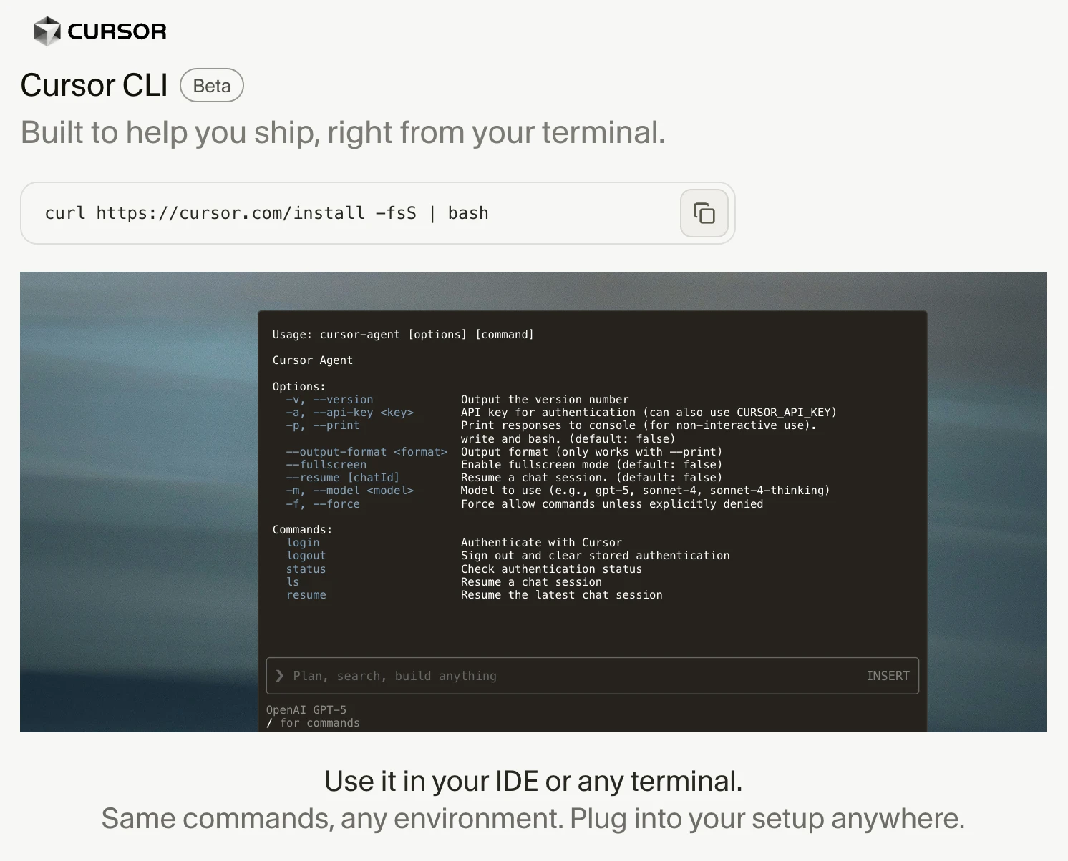
Task: Copy the install command with the copy icon
Action: point(704,213)
